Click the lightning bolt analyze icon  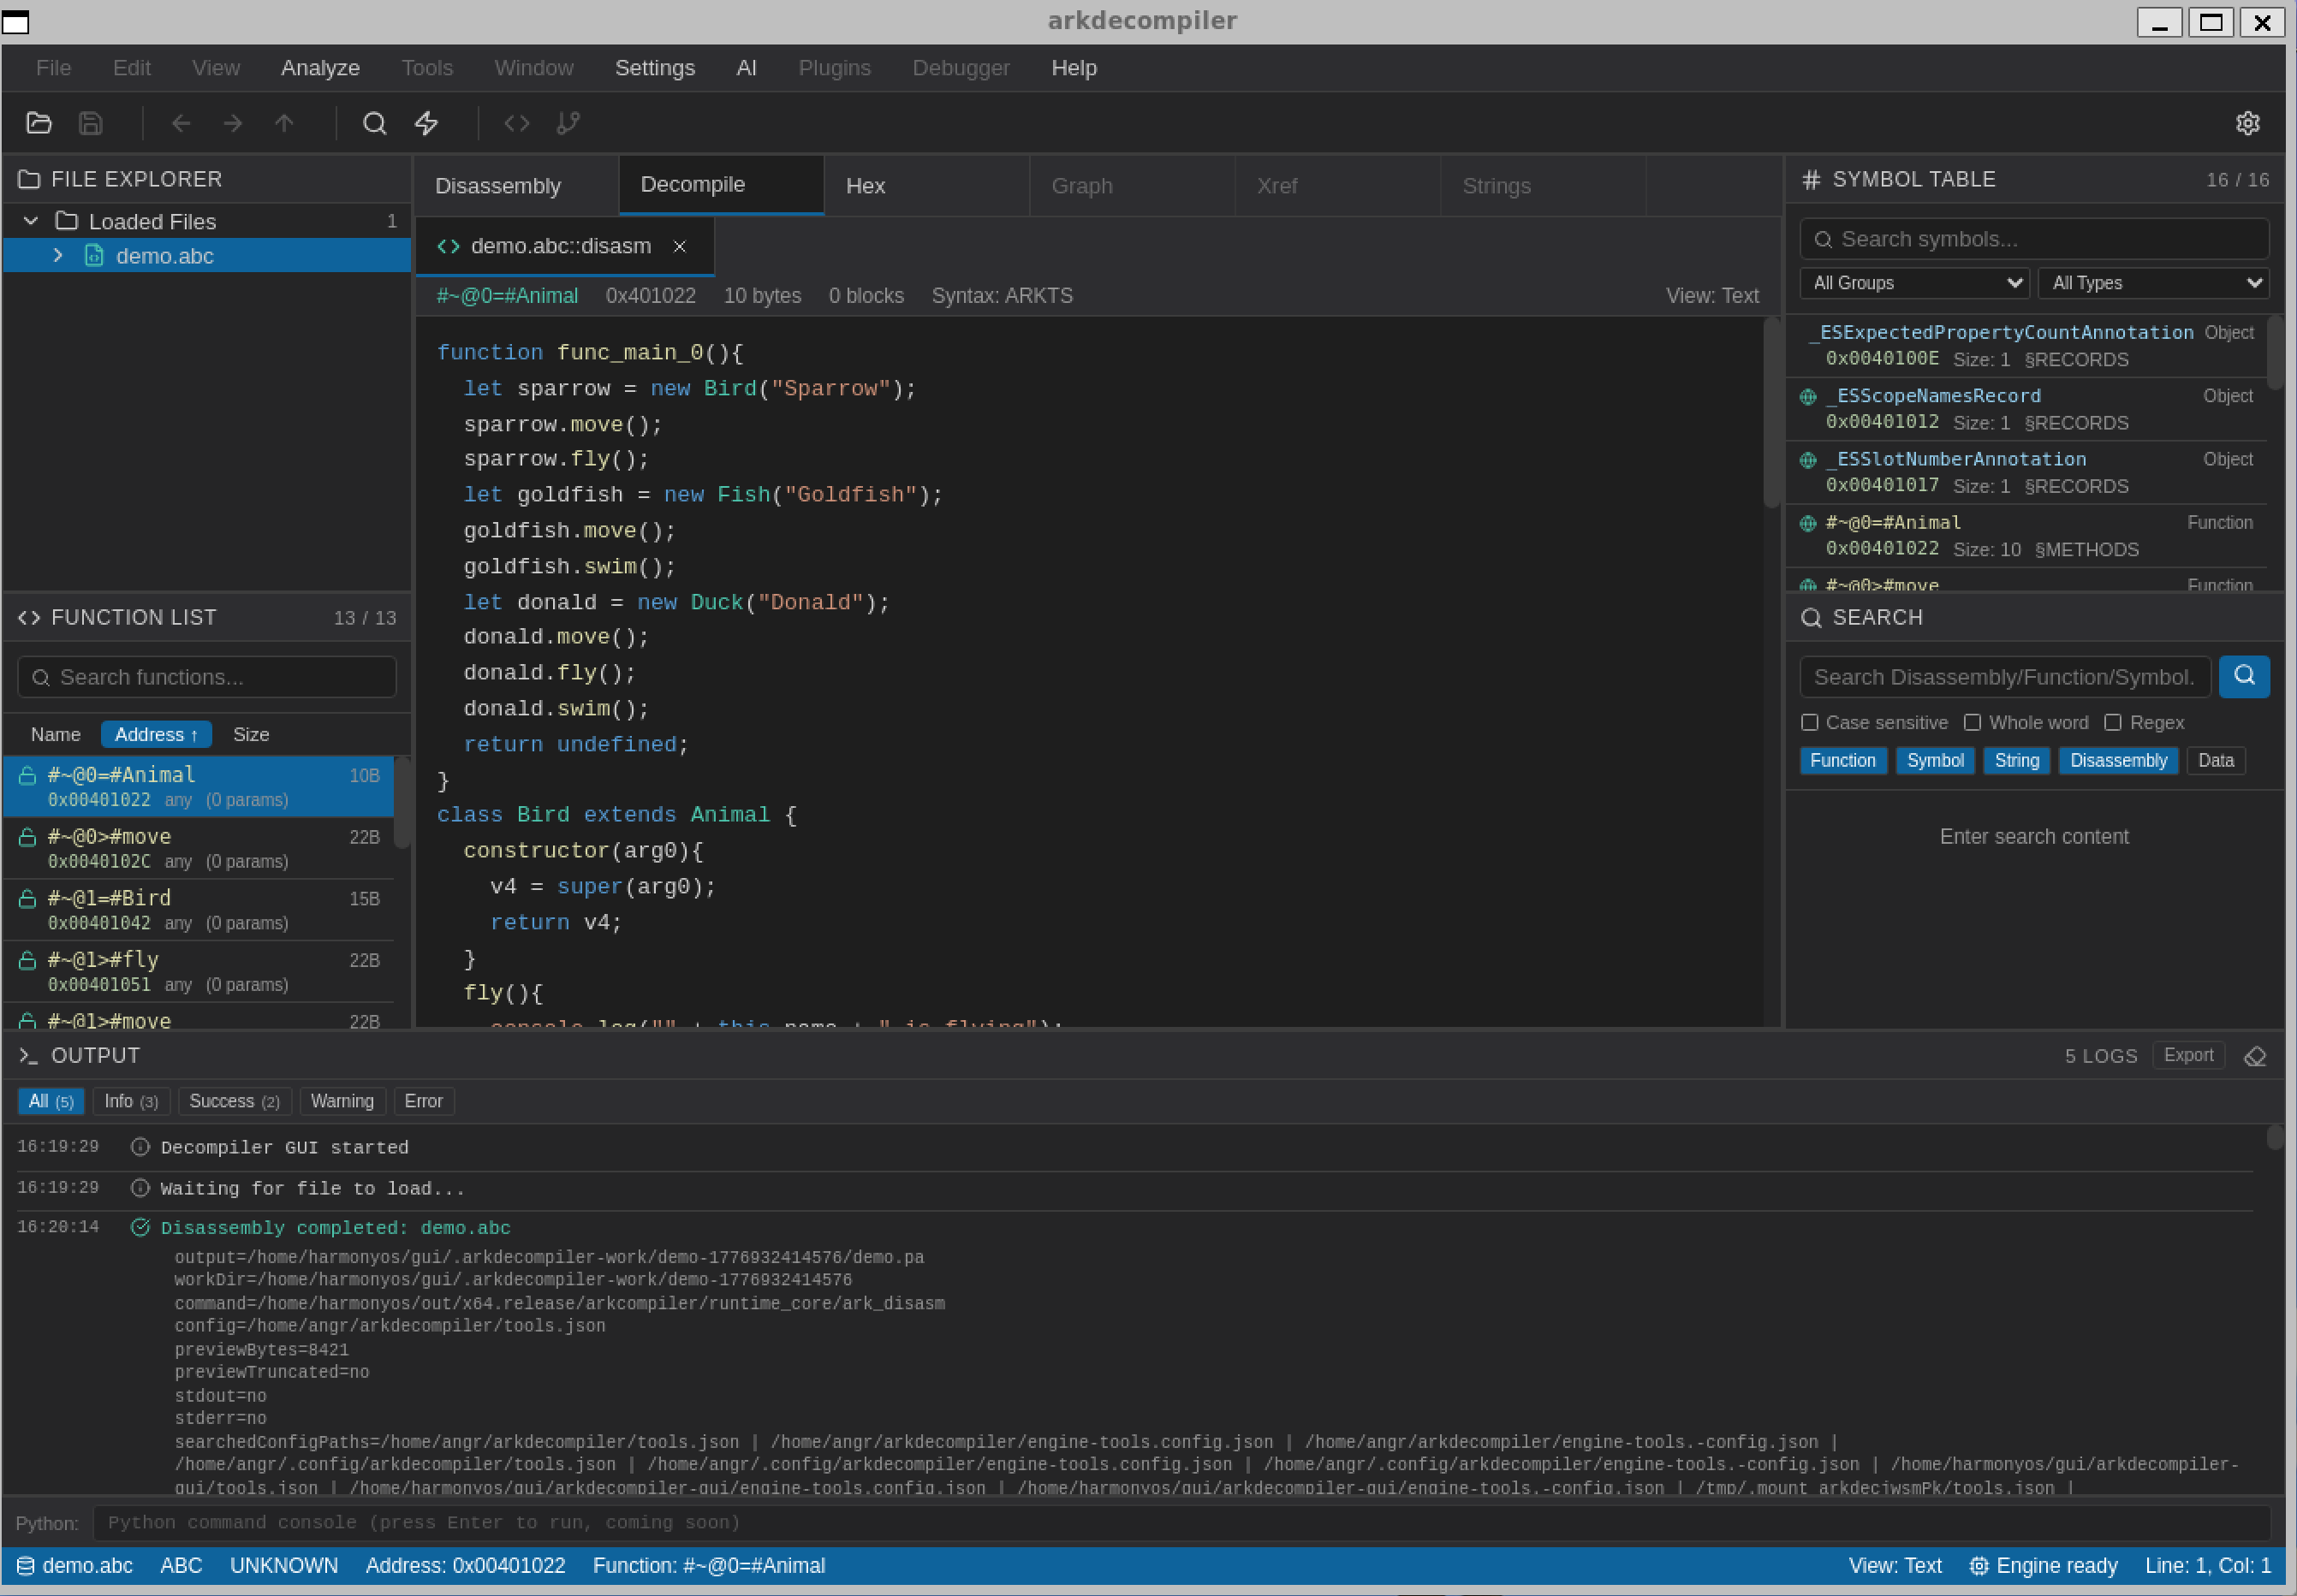coord(427,123)
